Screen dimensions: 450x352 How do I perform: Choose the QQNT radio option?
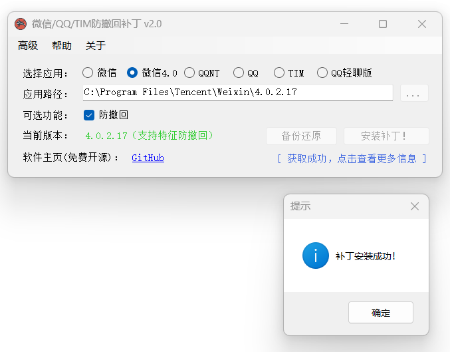tap(189, 73)
